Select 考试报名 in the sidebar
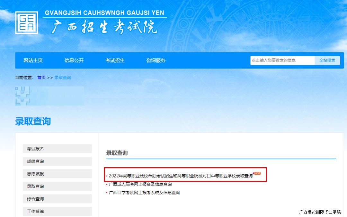 coord(57,149)
